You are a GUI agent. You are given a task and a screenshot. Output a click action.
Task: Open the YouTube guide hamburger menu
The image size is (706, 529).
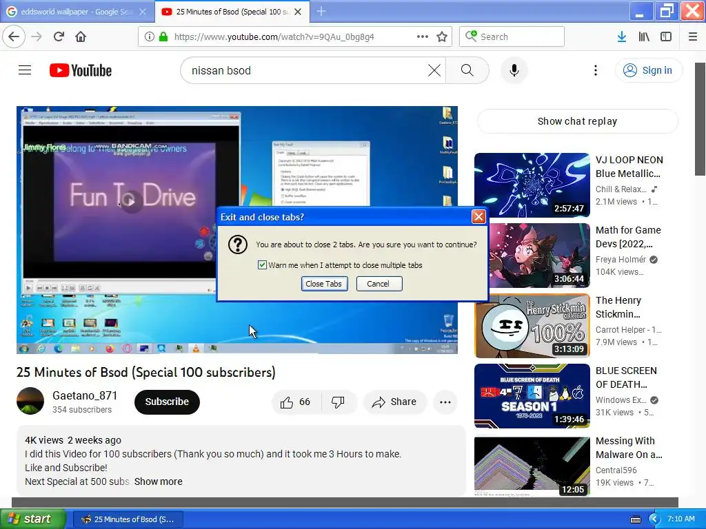click(x=25, y=70)
